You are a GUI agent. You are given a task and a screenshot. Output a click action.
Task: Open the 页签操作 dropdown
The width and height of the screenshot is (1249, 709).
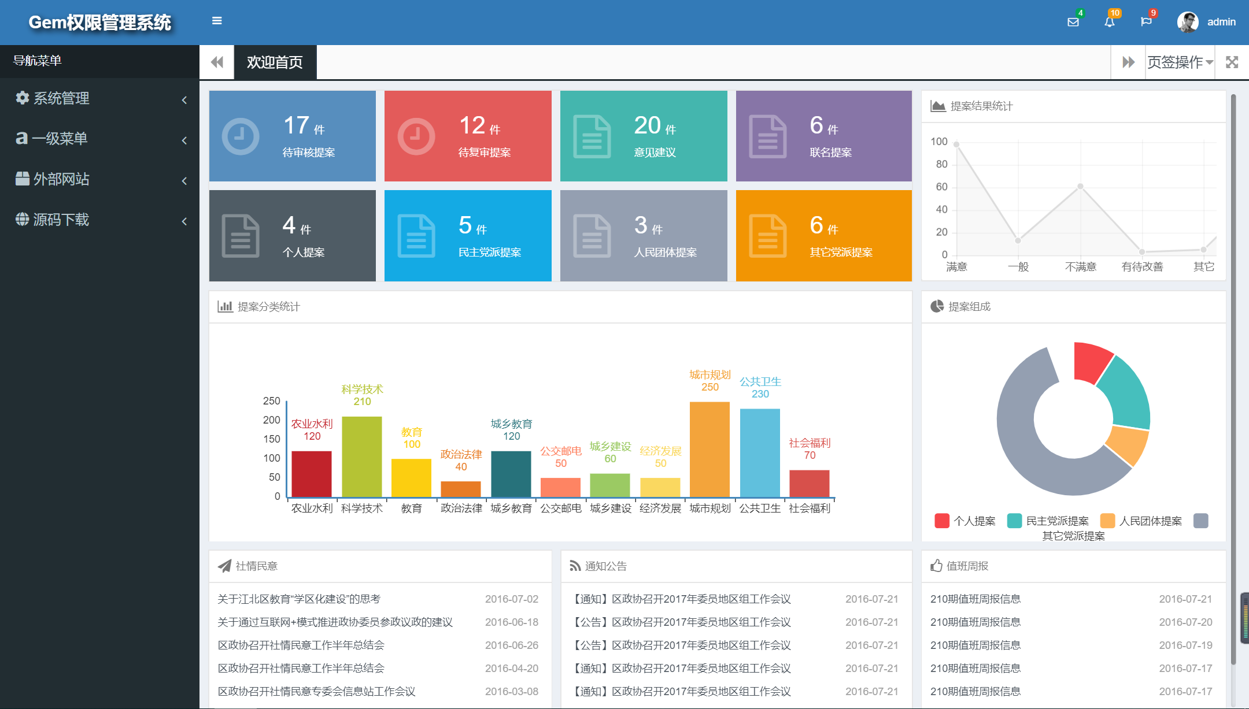point(1180,62)
